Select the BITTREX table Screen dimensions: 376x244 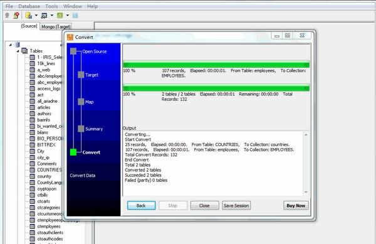46,145
